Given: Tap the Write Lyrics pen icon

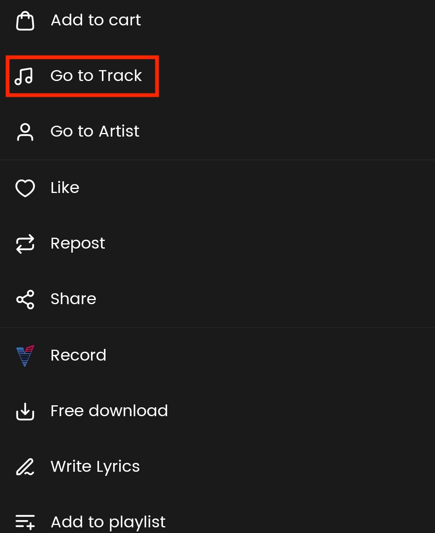Looking at the screenshot, I should (x=25, y=467).
